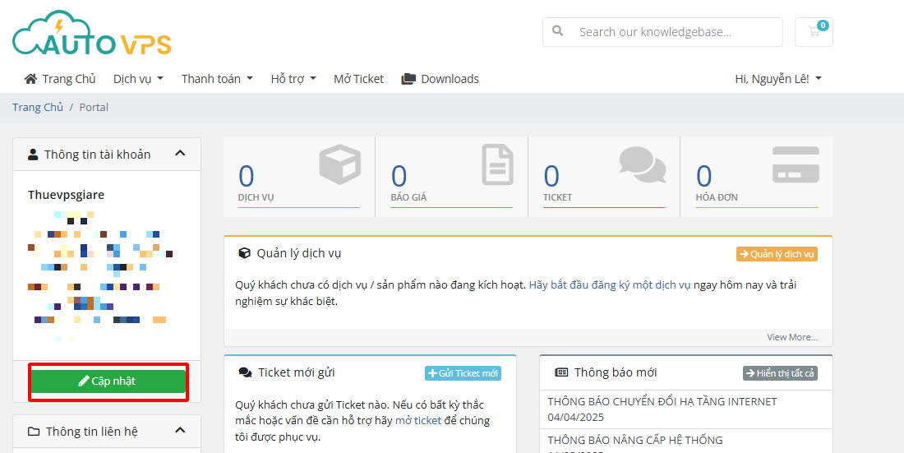The image size is (904, 453).
Task: Go to Trang Chủ in the navigation bar
Action: click(x=60, y=78)
